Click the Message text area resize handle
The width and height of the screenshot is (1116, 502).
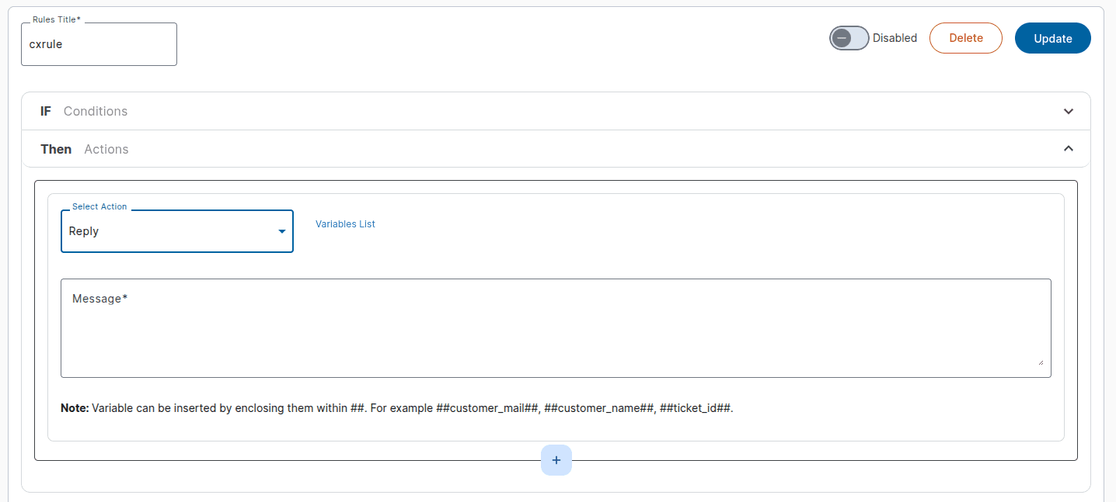(x=1040, y=361)
